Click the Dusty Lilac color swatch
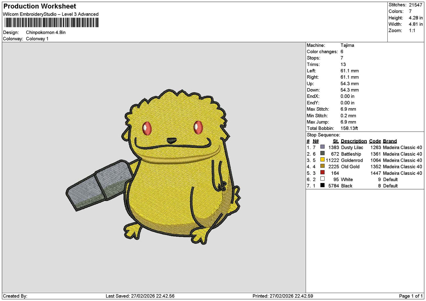426x301 pixels. (x=323, y=147)
